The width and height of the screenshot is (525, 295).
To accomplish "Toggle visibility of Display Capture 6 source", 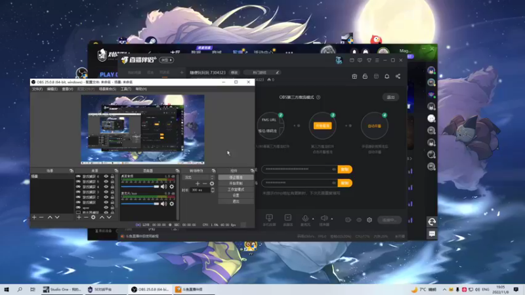I will point(106,176).
